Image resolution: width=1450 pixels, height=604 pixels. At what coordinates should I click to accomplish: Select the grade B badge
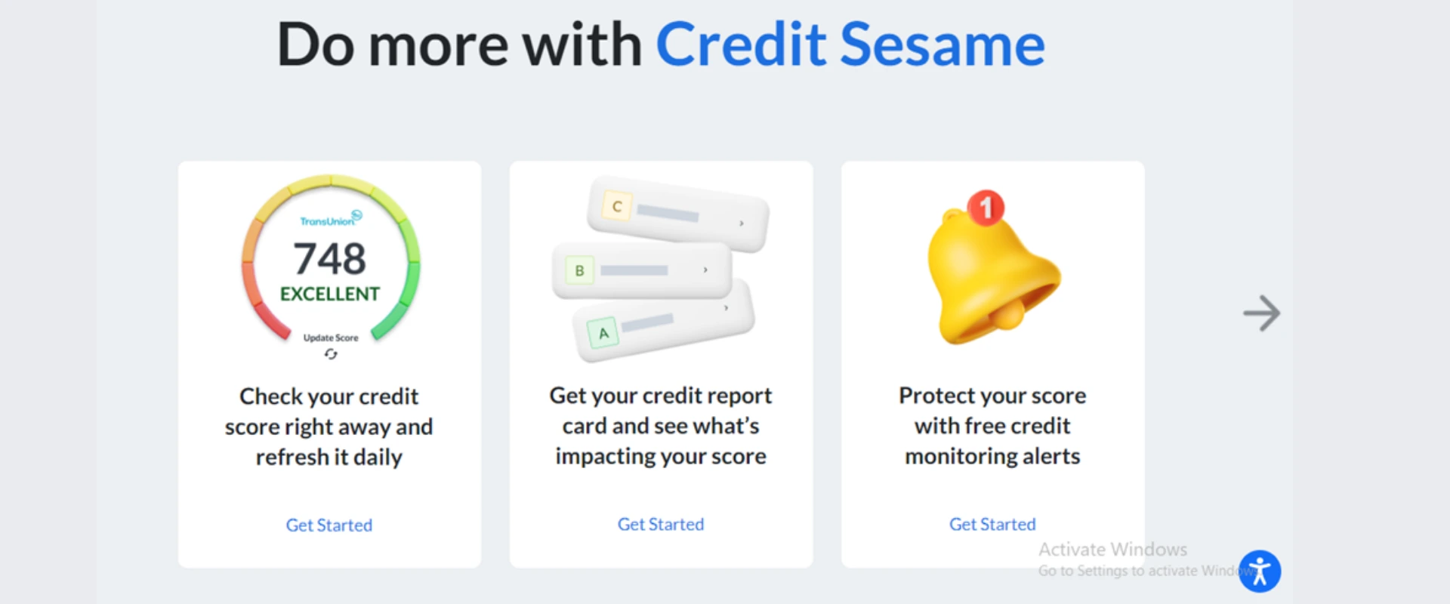point(579,270)
